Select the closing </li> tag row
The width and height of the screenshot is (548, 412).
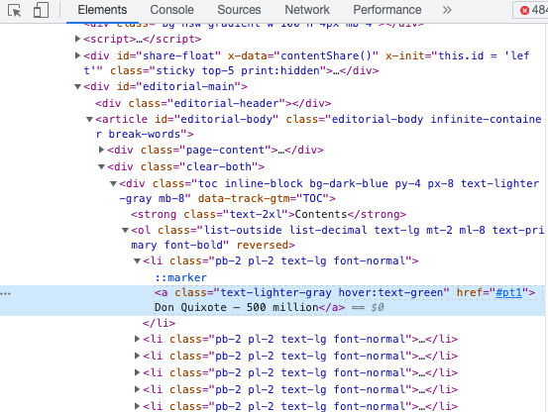[x=159, y=323]
